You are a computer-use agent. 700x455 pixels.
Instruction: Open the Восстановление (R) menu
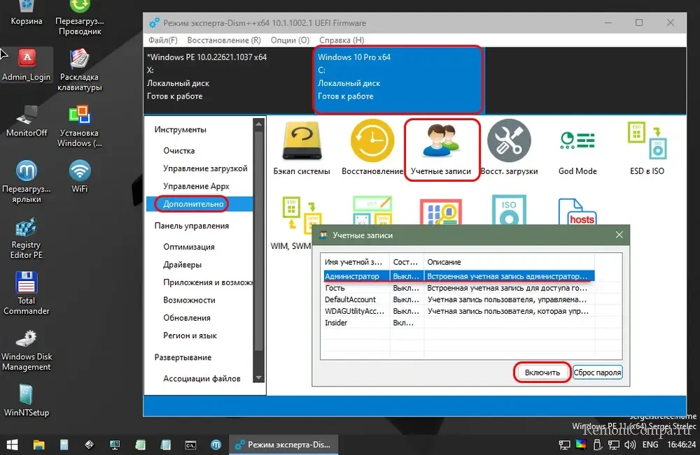tap(224, 40)
